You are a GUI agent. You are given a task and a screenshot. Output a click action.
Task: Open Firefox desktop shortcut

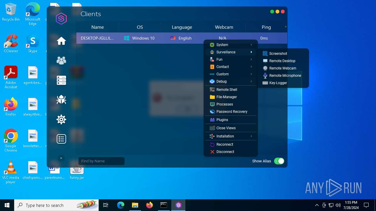(11, 107)
